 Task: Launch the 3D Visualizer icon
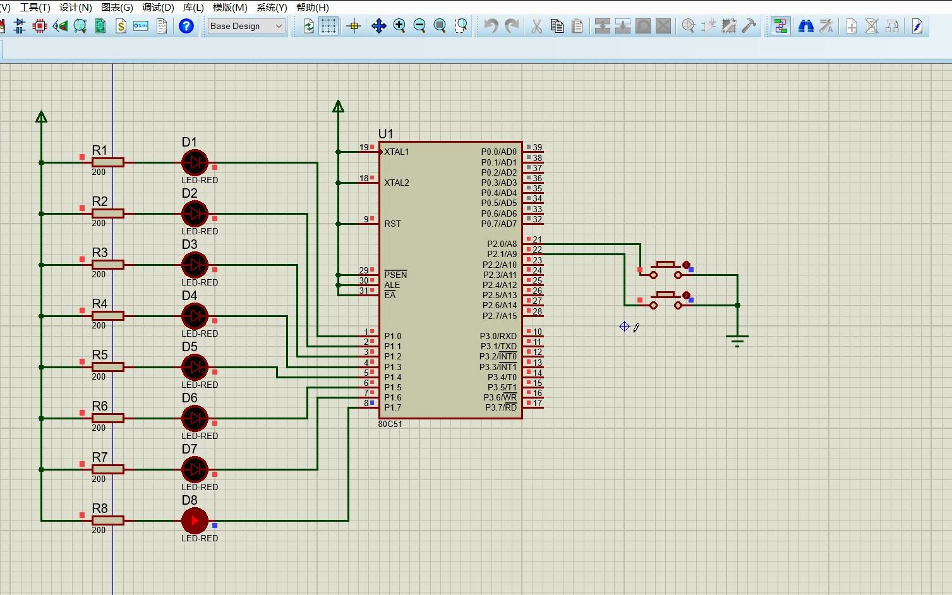pos(60,26)
